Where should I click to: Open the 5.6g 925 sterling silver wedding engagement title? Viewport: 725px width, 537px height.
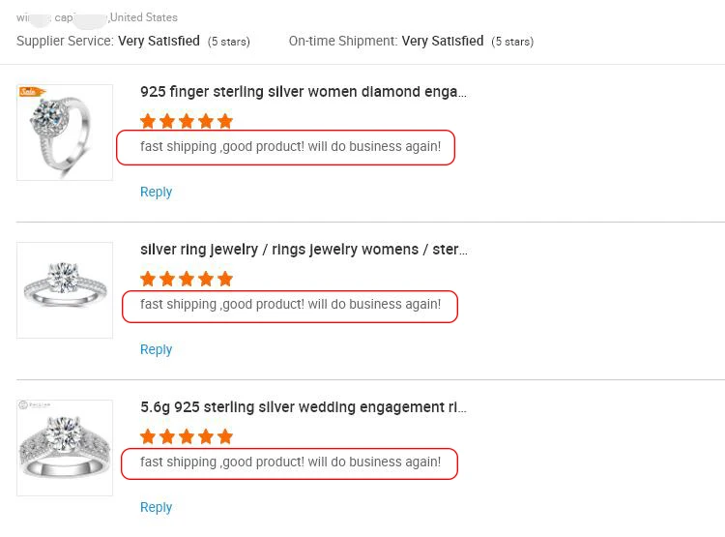(x=304, y=407)
